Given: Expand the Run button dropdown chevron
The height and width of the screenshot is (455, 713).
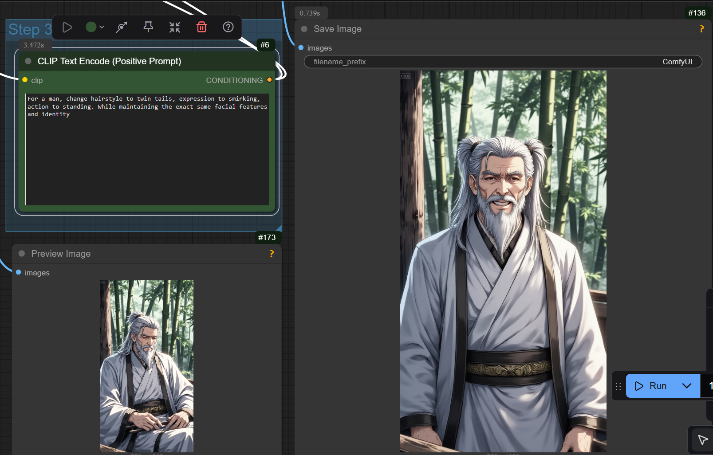Looking at the screenshot, I should pos(686,386).
